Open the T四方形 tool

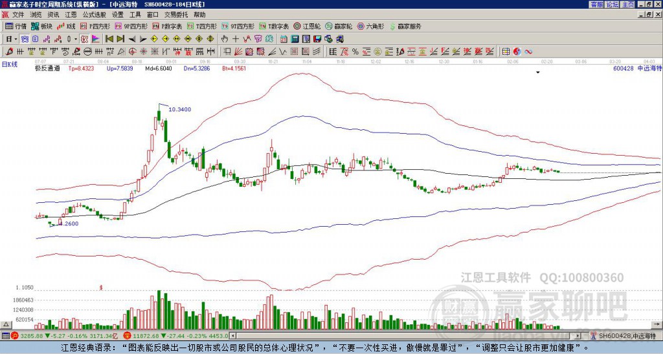(x=202, y=26)
